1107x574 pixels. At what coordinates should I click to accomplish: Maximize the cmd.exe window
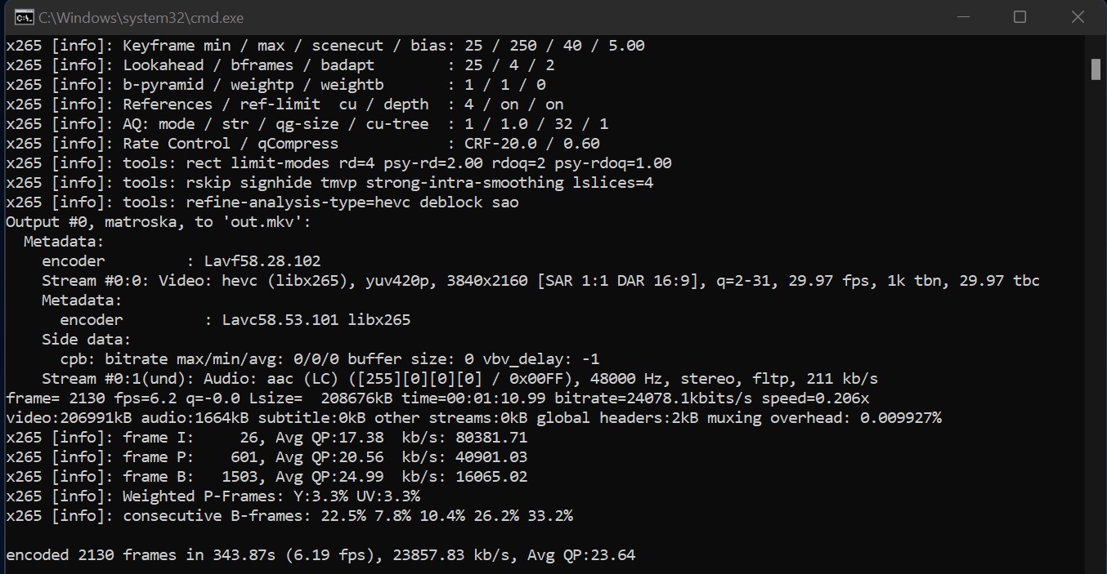[1020, 17]
